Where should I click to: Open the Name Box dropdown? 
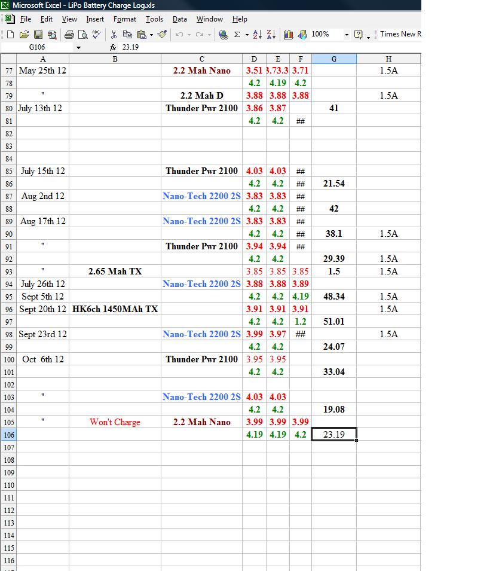78,47
